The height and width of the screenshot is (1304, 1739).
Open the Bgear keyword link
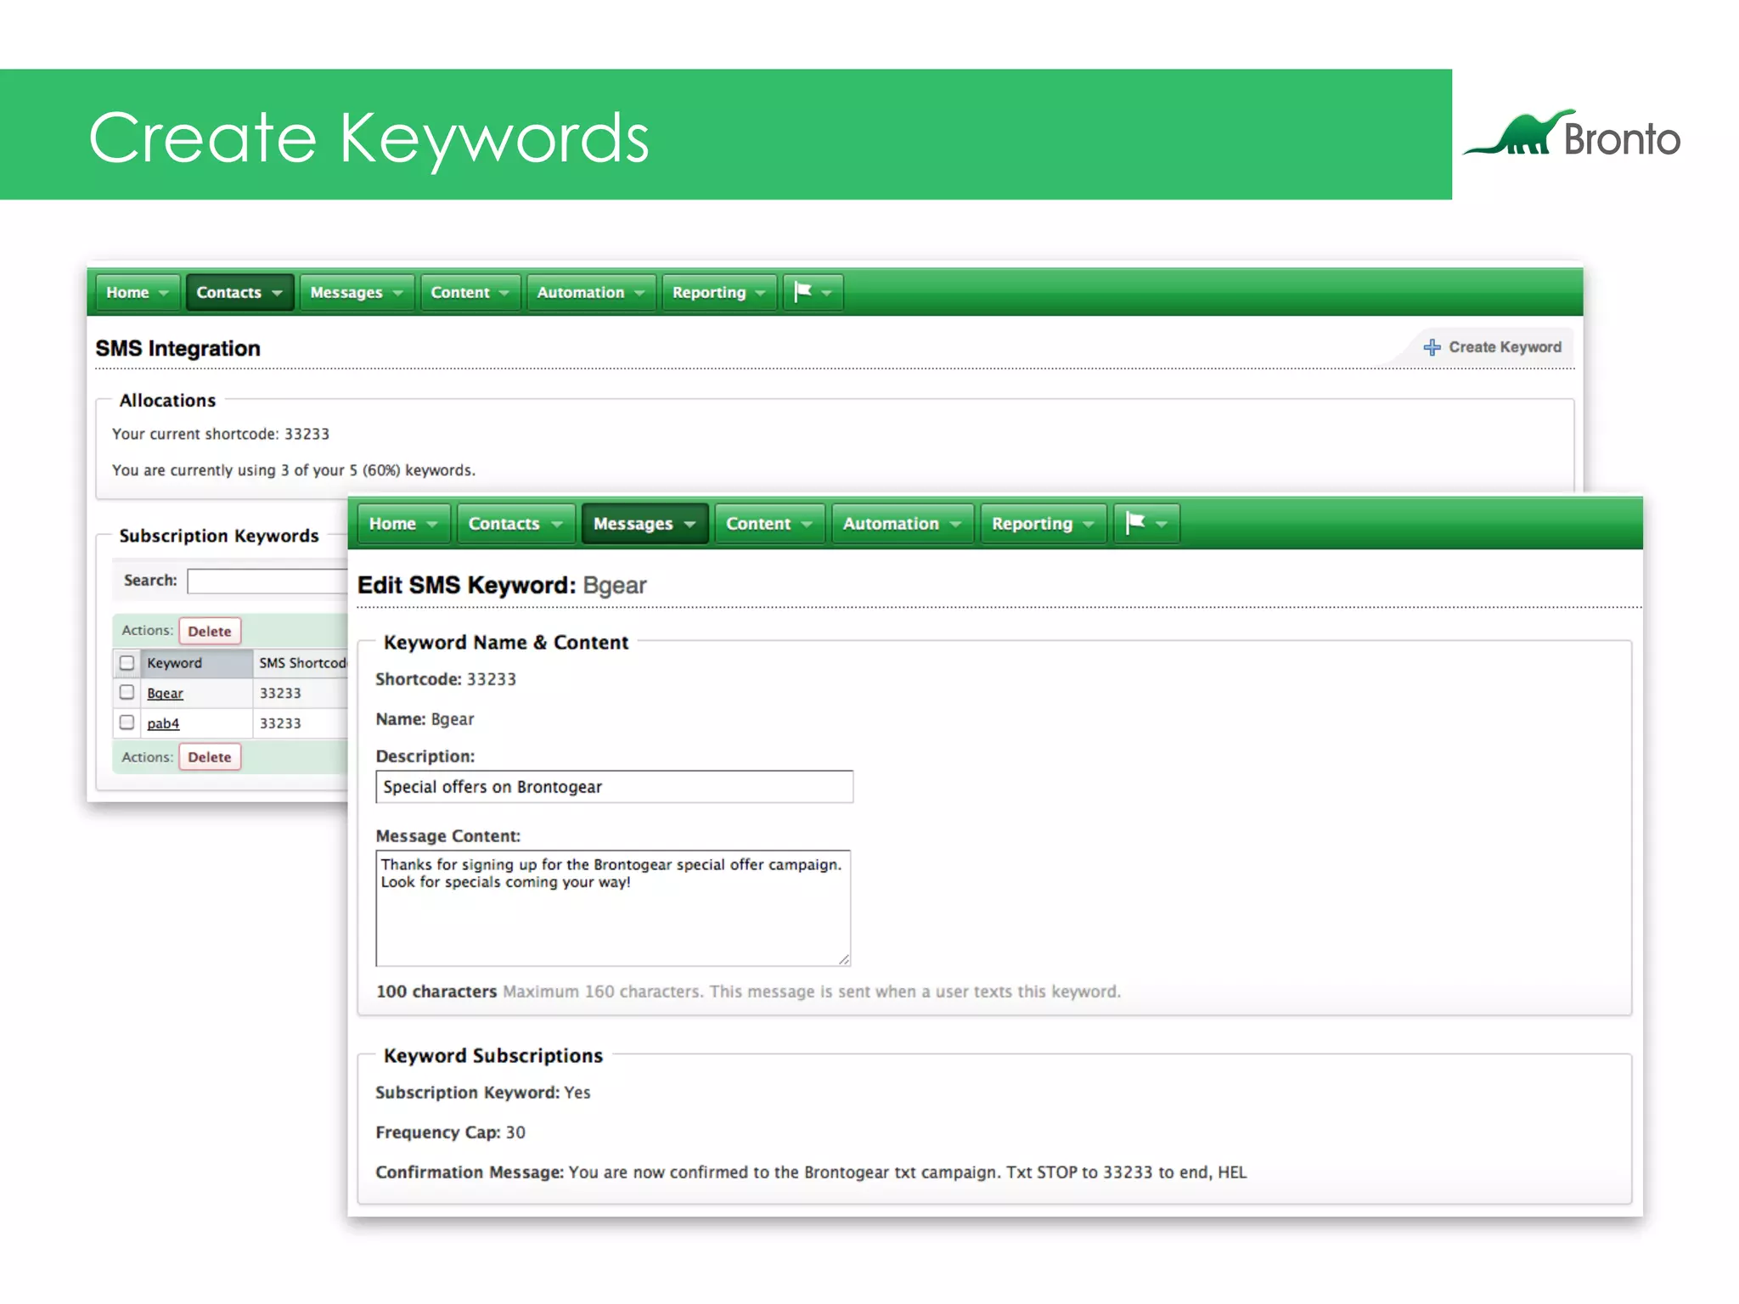pos(165,694)
